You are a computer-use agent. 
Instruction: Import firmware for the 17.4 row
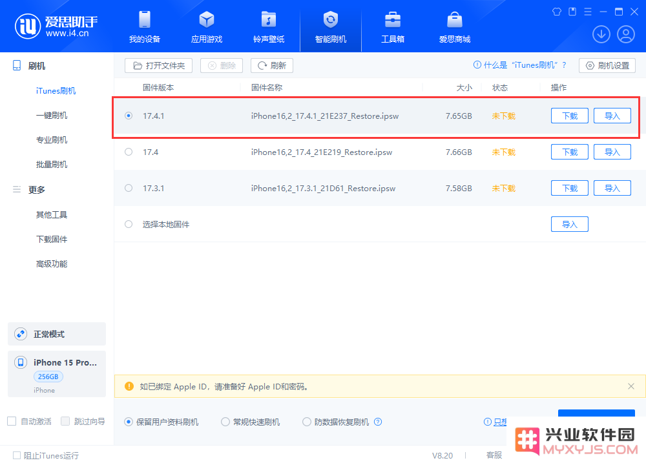click(x=612, y=152)
